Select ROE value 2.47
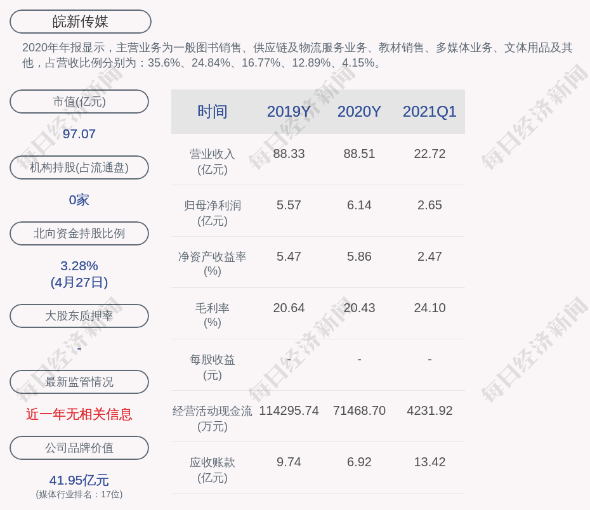 click(429, 256)
